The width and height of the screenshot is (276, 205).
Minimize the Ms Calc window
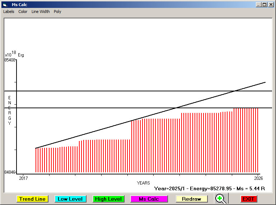[x=258, y=5]
